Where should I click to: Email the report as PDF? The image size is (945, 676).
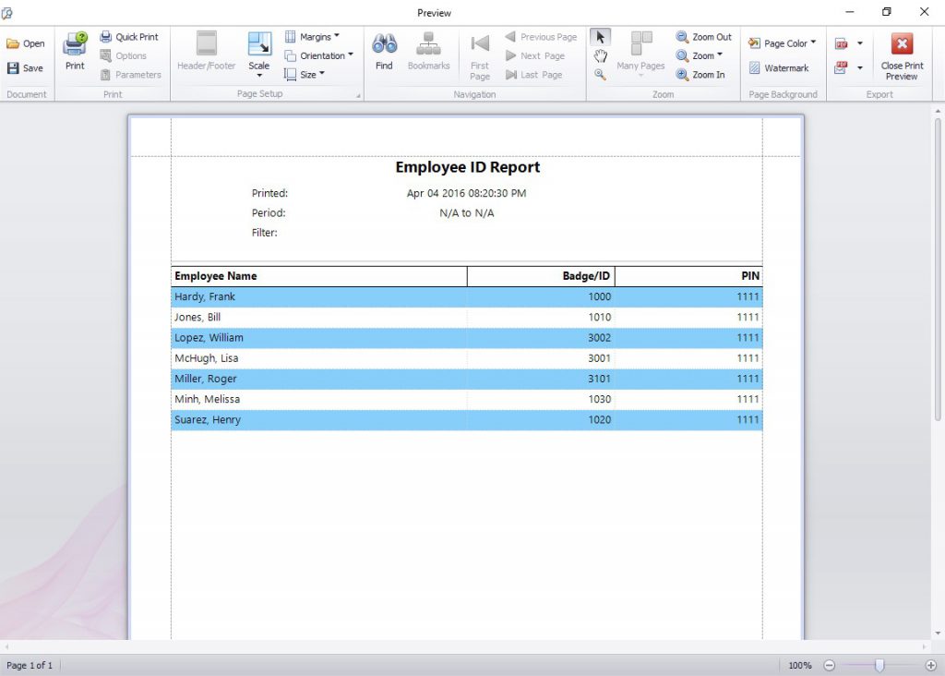(843, 67)
